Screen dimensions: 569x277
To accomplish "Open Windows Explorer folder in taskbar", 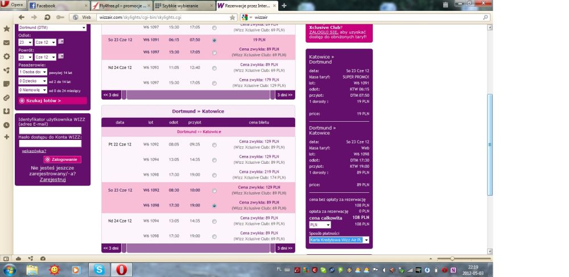I will tap(32, 270).
